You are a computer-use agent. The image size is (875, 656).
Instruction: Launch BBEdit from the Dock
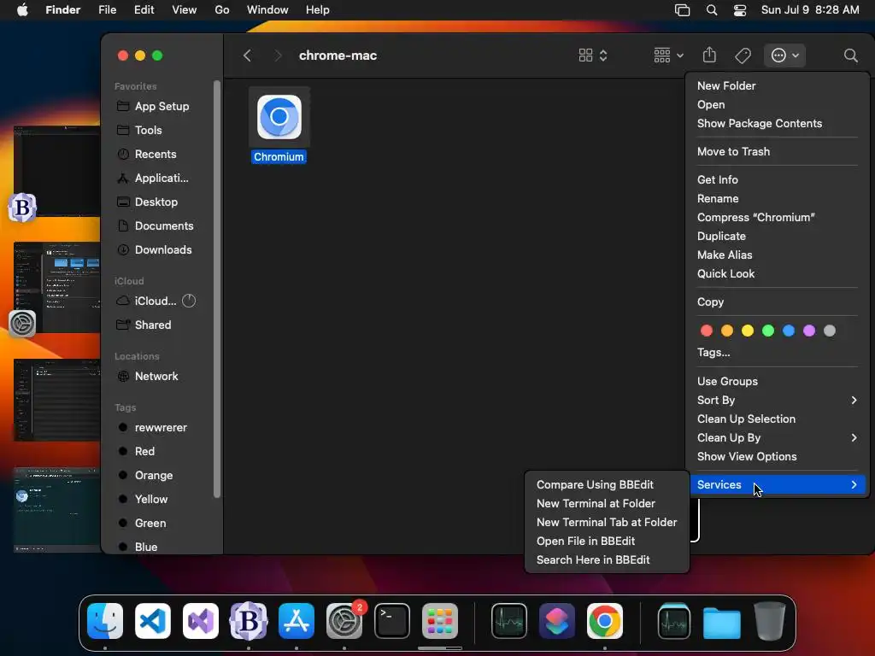click(249, 621)
